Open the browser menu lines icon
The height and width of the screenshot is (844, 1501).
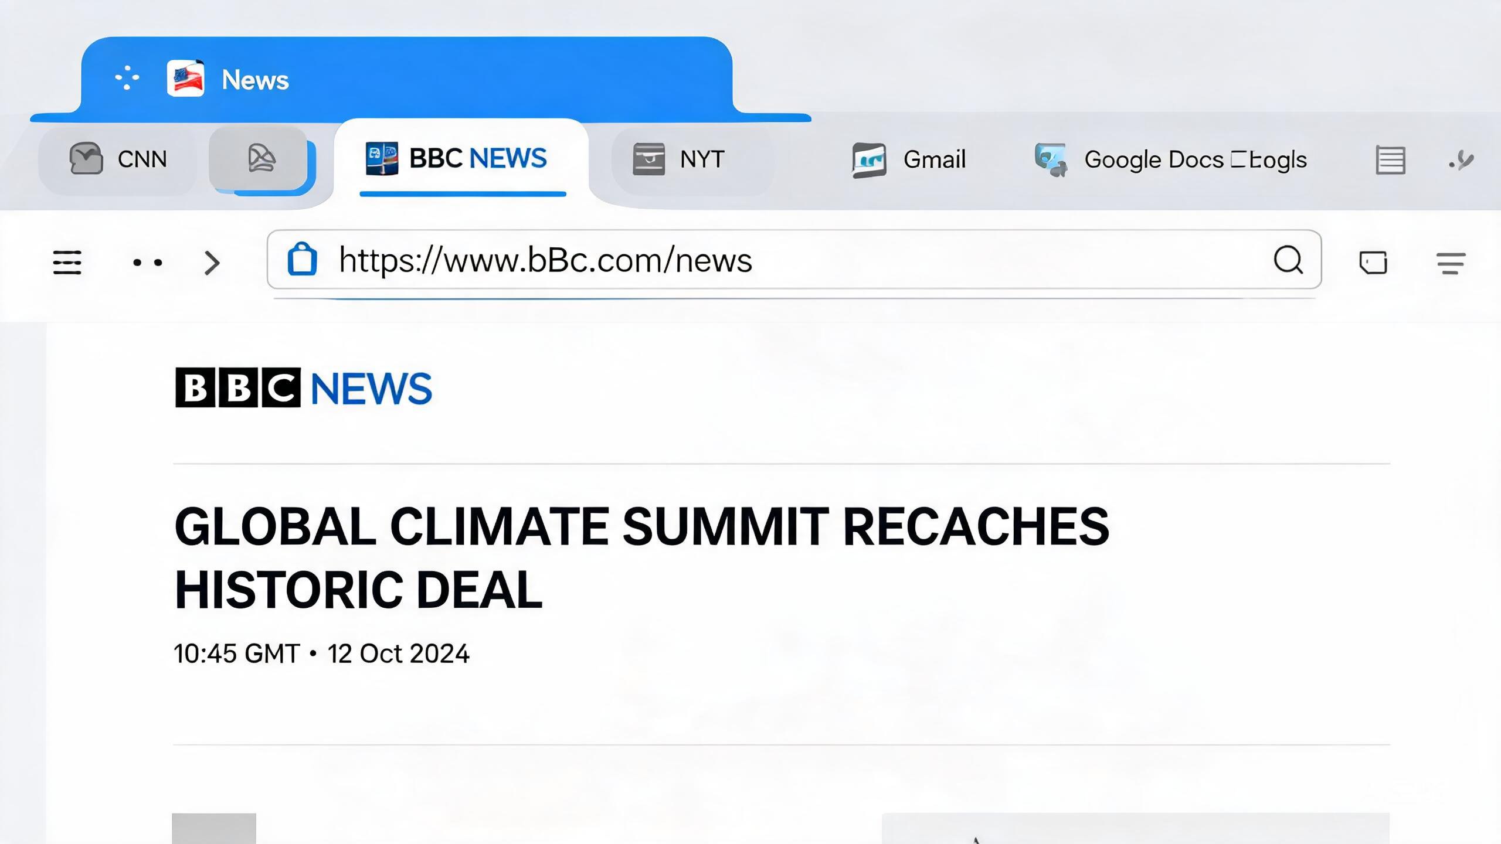pyautogui.click(x=1451, y=263)
